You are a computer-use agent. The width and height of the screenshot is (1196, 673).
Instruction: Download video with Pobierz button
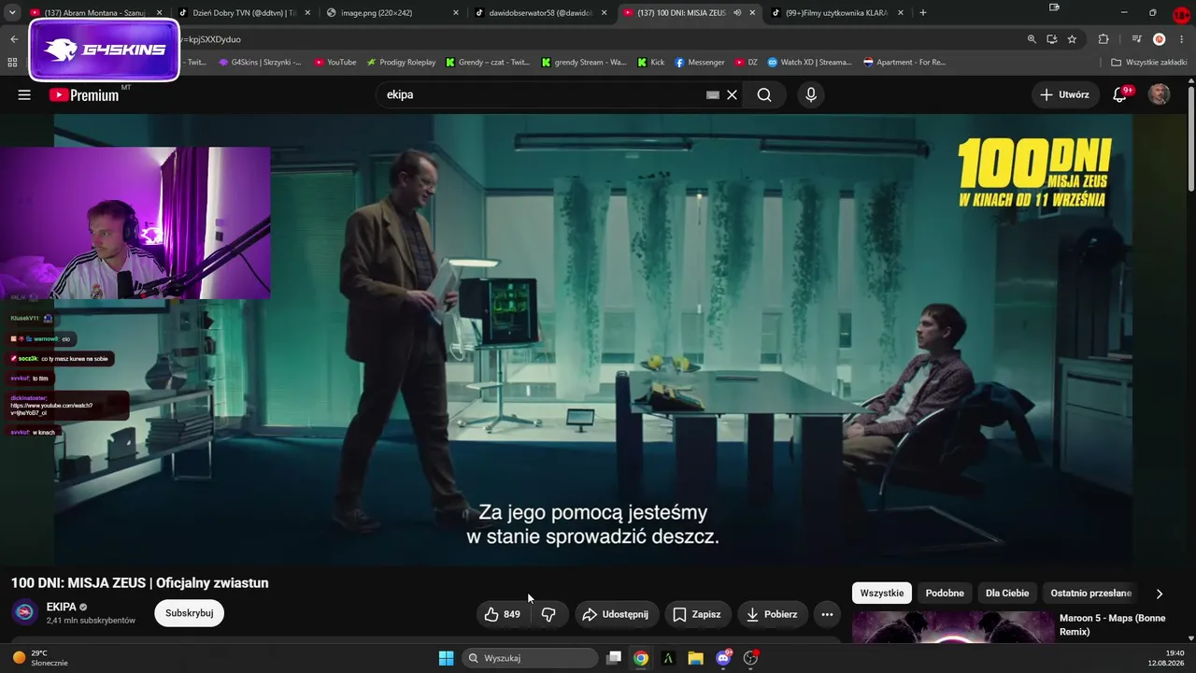[772, 614]
